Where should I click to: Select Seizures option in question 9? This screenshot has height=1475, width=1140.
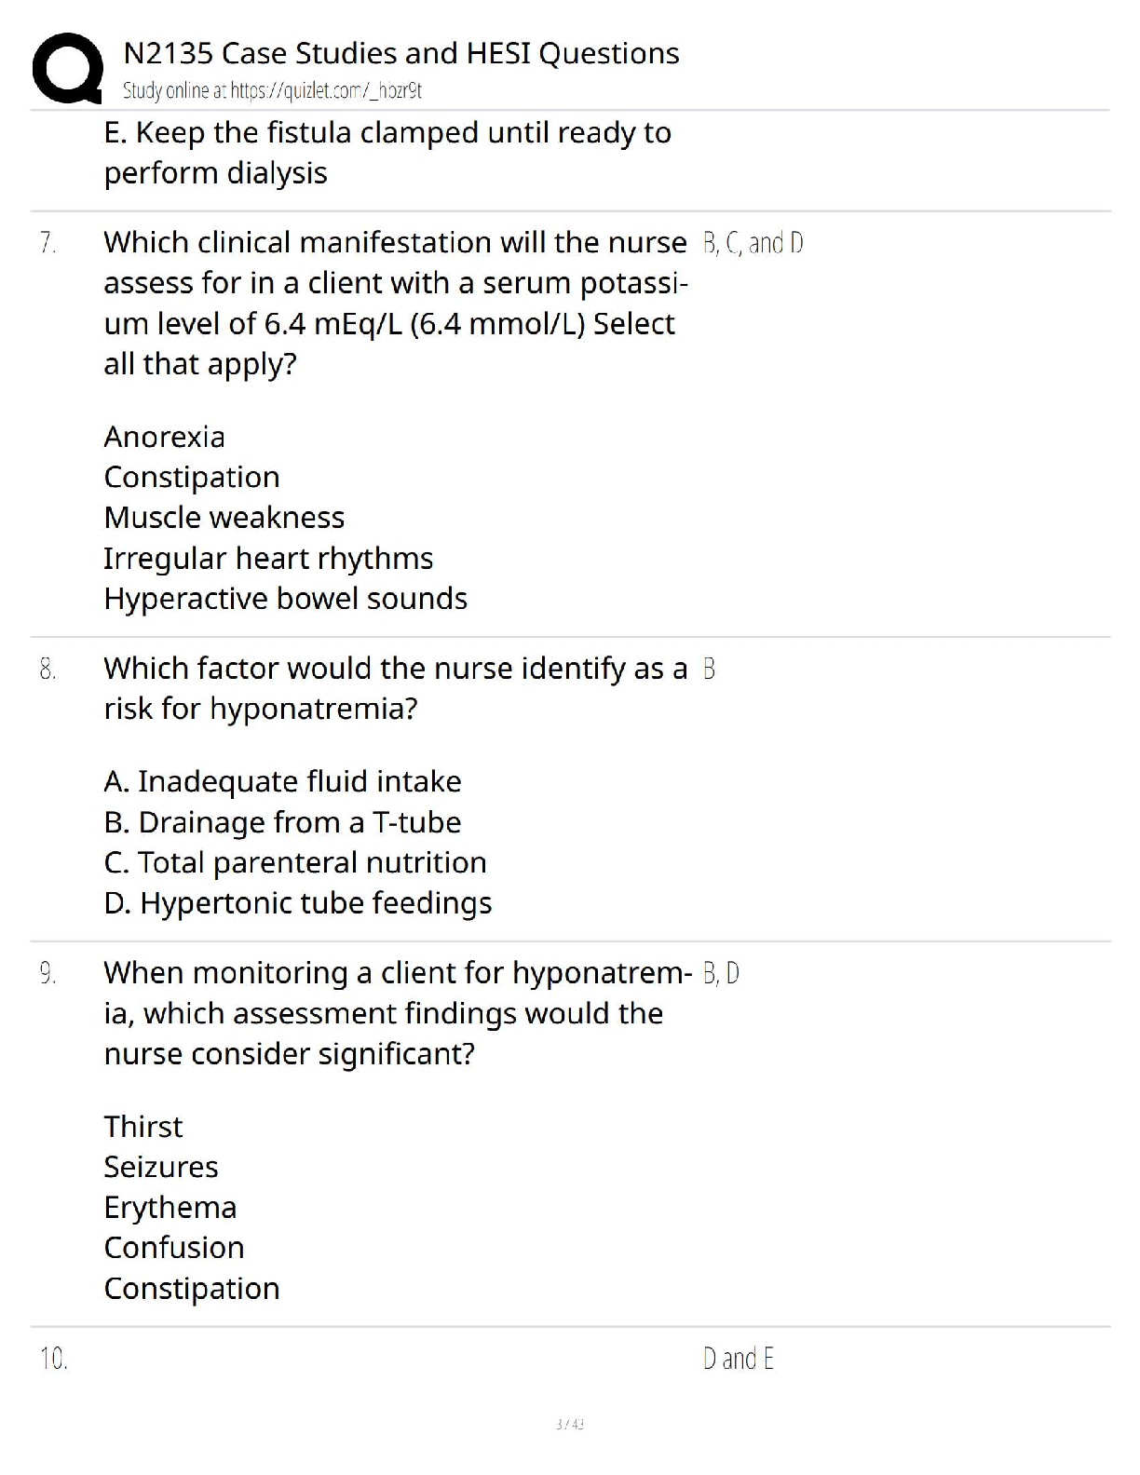click(160, 1167)
